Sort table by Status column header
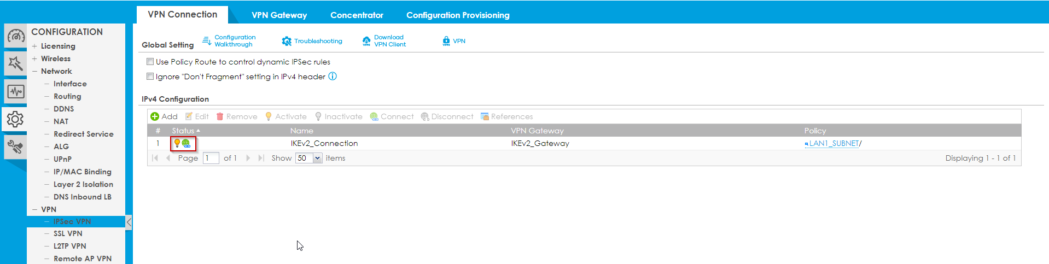The height and width of the screenshot is (264, 1049). (x=183, y=131)
